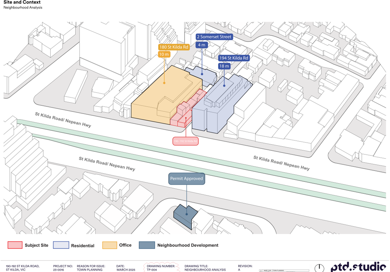Select the 2 Somerset Street label
Screen dimensions: 390x272
[x=214, y=37]
